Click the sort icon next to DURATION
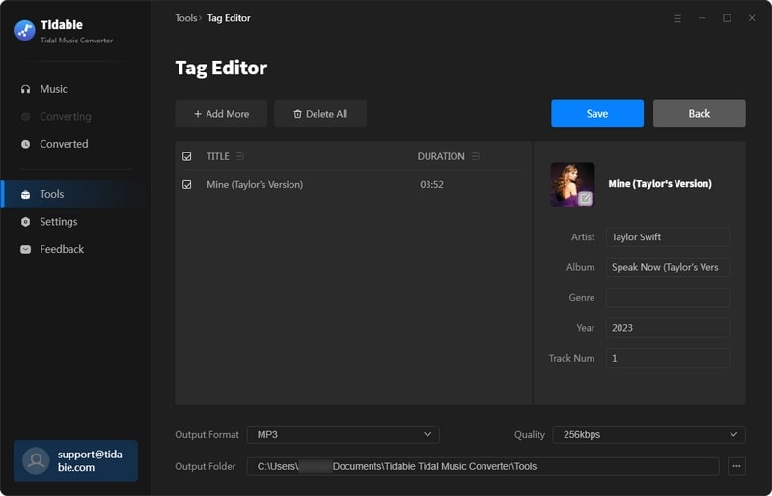Image resolution: width=772 pixels, height=496 pixels. pos(476,156)
